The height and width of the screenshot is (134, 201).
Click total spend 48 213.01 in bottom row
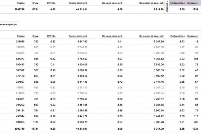[82, 129]
